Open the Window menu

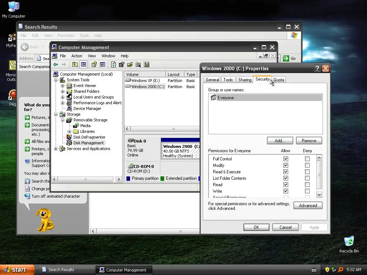(x=108, y=56)
